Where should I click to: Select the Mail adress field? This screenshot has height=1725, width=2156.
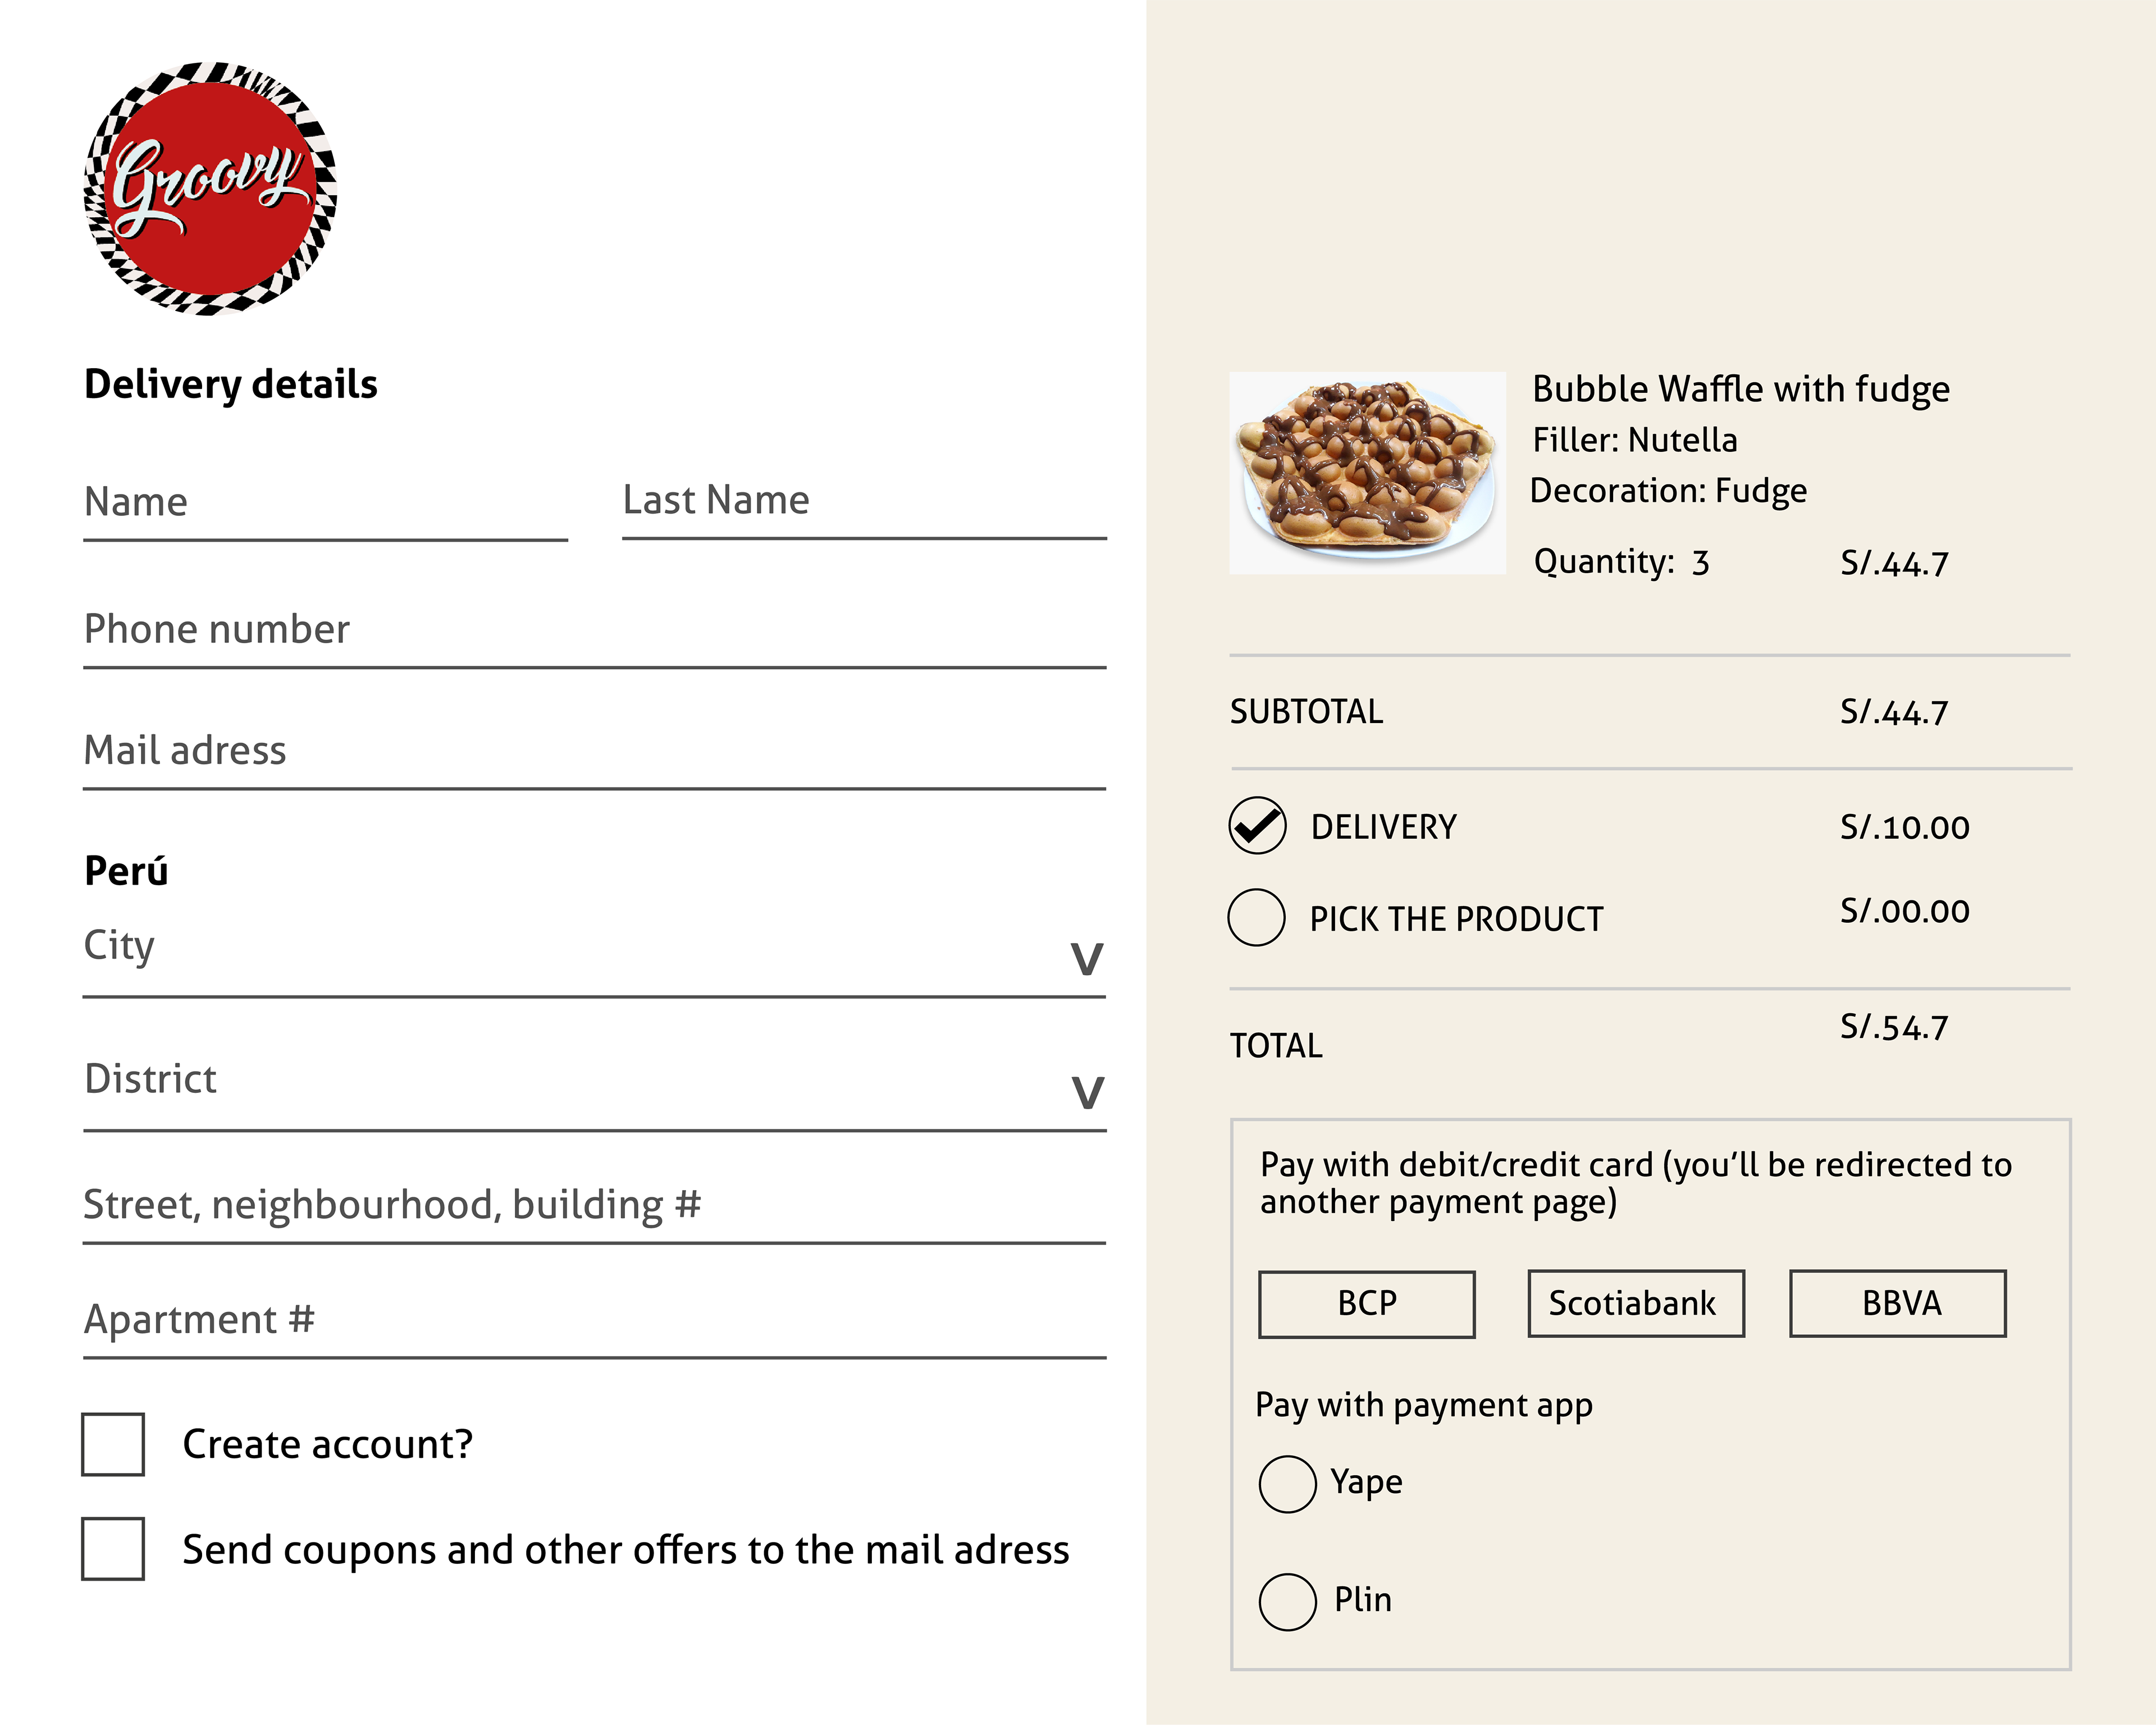(594, 752)
